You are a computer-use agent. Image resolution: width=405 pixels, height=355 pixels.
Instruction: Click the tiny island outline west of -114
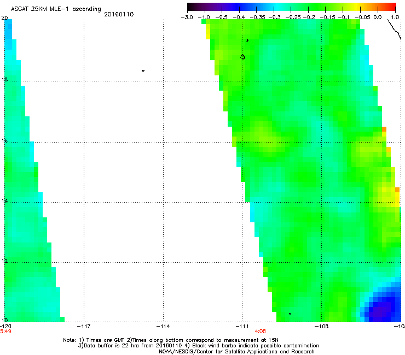143,70
